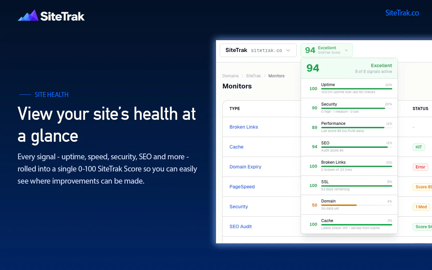Open the Security monitor link

pos(239,207)
